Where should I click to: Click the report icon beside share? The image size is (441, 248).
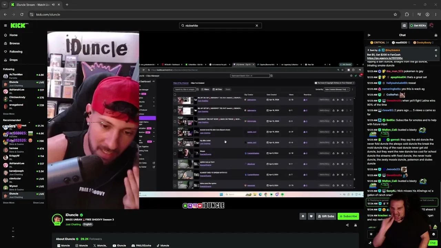pos(356,225)
